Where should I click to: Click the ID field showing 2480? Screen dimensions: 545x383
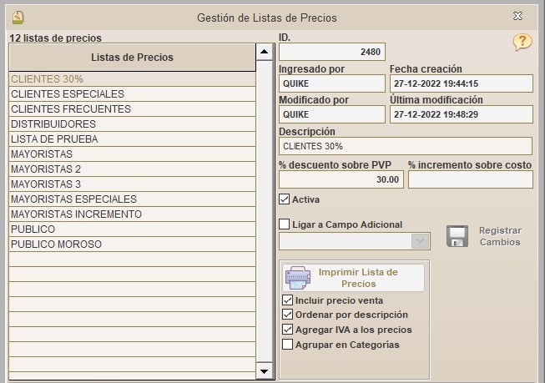pos(332,52)
